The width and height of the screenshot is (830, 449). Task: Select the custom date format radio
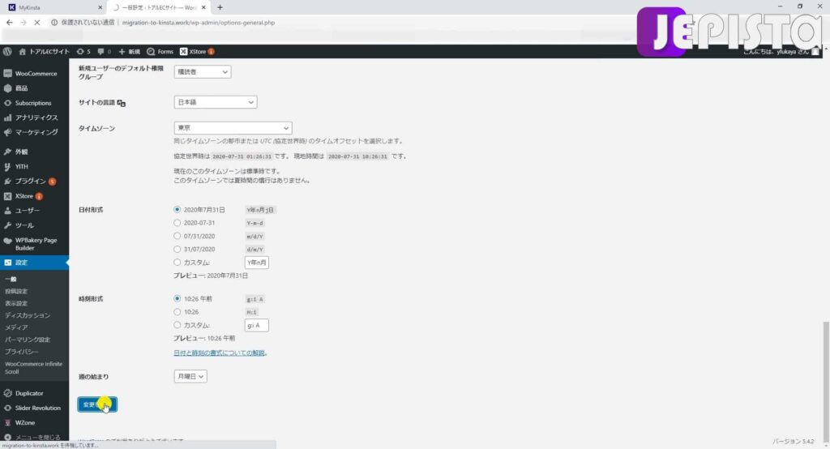[x=177, y=263]
